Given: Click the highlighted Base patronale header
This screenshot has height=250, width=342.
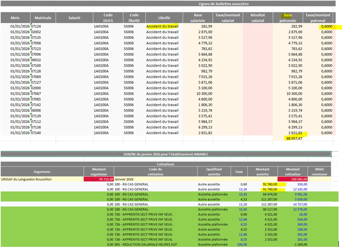Looking at the screenshot, I should pos(288,18).
